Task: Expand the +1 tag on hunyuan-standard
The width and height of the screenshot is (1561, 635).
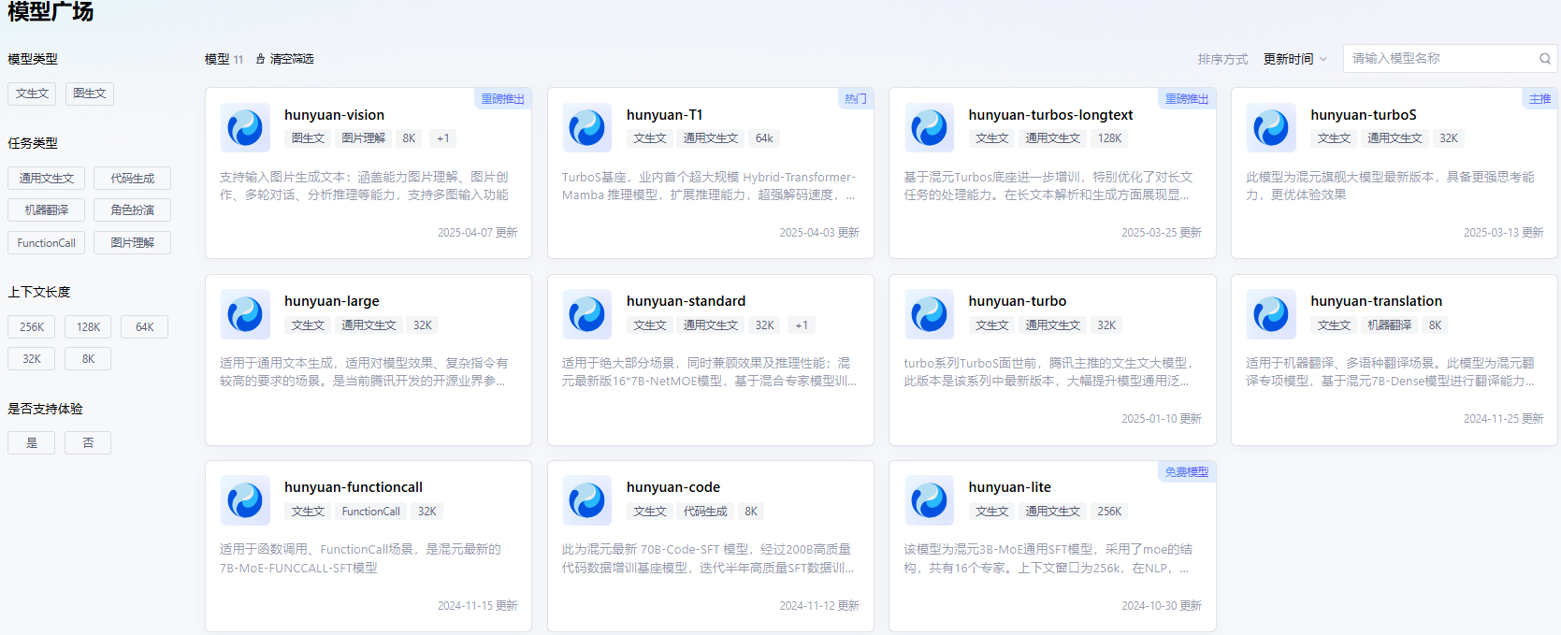Action: point(802,325)
